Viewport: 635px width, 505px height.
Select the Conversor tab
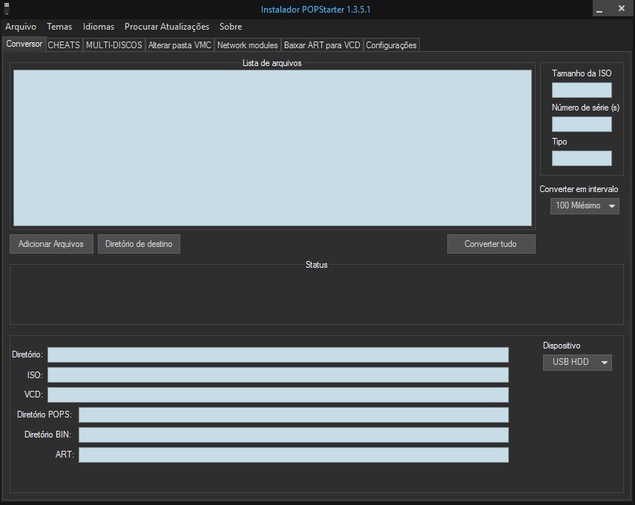pos(24,44)
